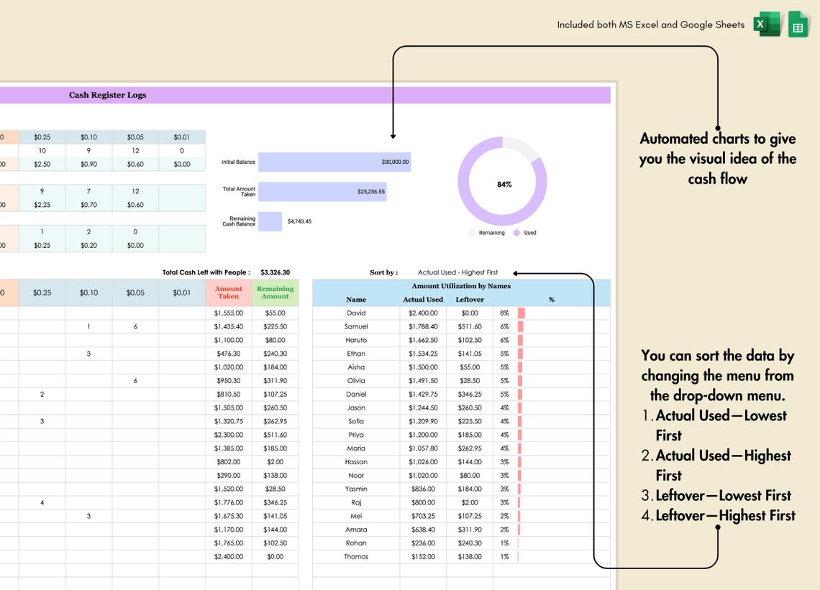Click the Initial Balance bar in the chart

[333, 162]
